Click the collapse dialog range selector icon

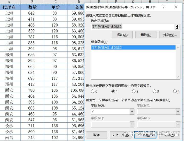click(177, 27)
